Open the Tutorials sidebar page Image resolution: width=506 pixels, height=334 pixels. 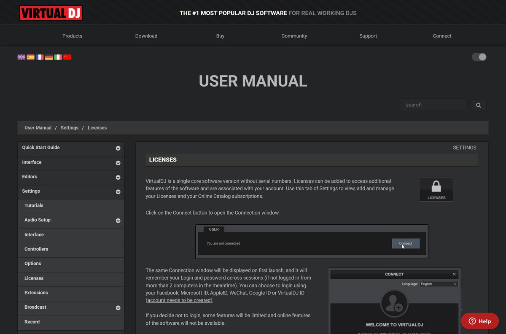pos(71,206)
